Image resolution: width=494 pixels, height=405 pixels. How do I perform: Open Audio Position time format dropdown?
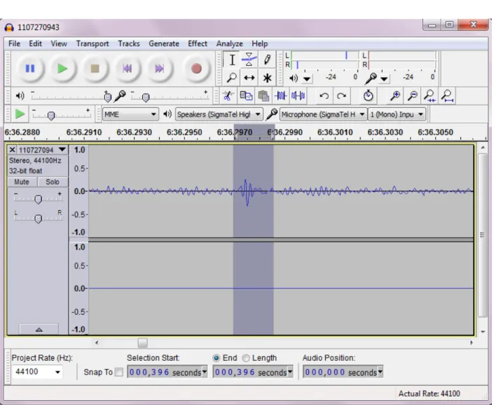pos(380,372)
